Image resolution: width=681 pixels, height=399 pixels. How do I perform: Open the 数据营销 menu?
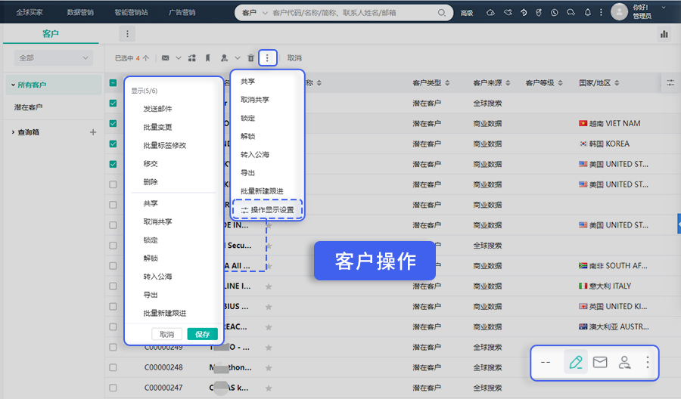pos(80,12)
